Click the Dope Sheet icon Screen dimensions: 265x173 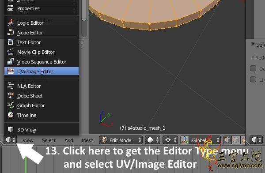tap(11, 95)
